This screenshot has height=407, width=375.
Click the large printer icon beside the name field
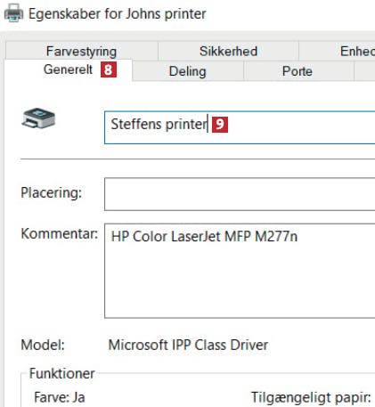coord(38,118)
